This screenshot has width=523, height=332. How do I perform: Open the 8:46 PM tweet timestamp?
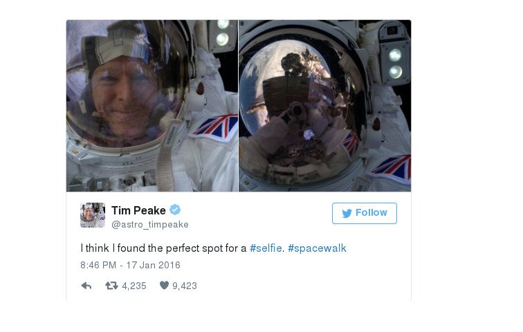coord(130,265)
